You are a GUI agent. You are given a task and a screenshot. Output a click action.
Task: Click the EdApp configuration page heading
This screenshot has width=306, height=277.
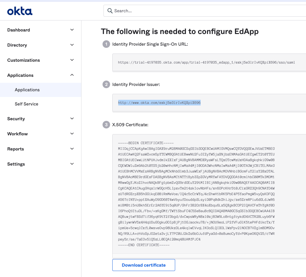click(180, 31)
